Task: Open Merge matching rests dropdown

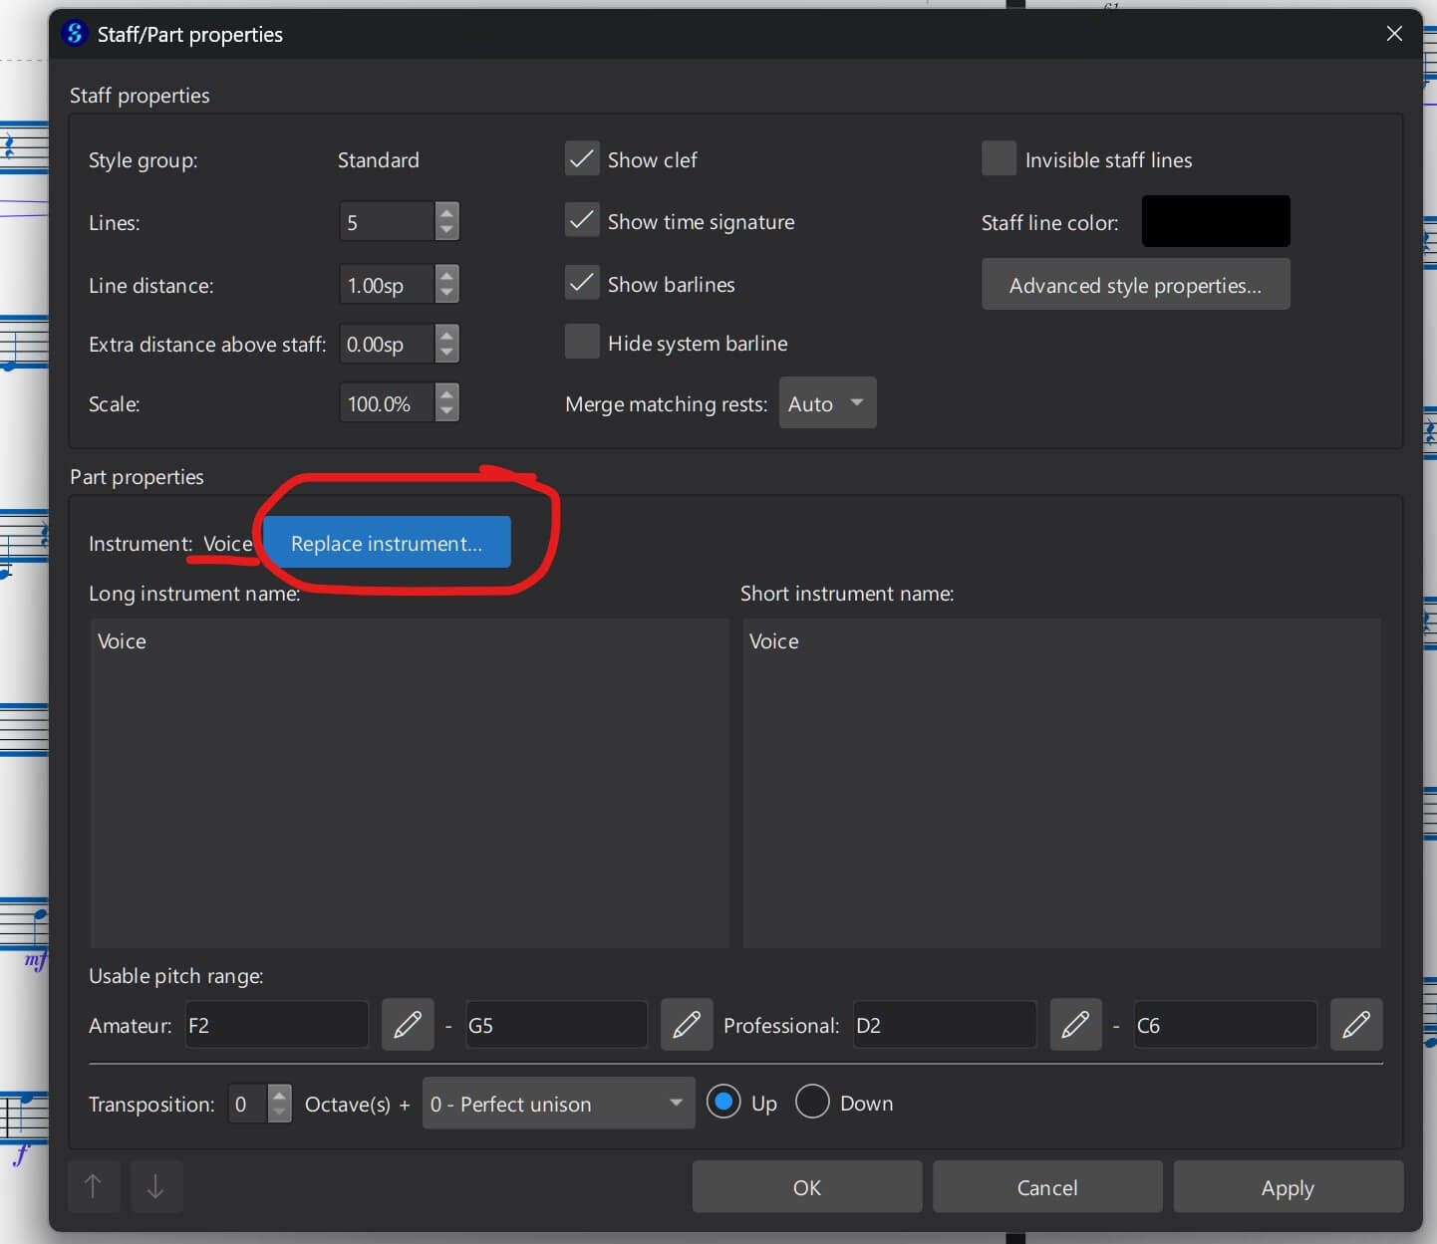Action: click(x=826, y=403)
